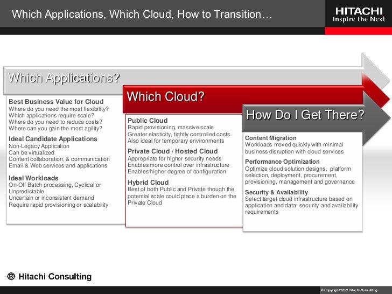
Task: Click 'On-Off Batch processing, Cyclical or' line
Action: point(55,185)
